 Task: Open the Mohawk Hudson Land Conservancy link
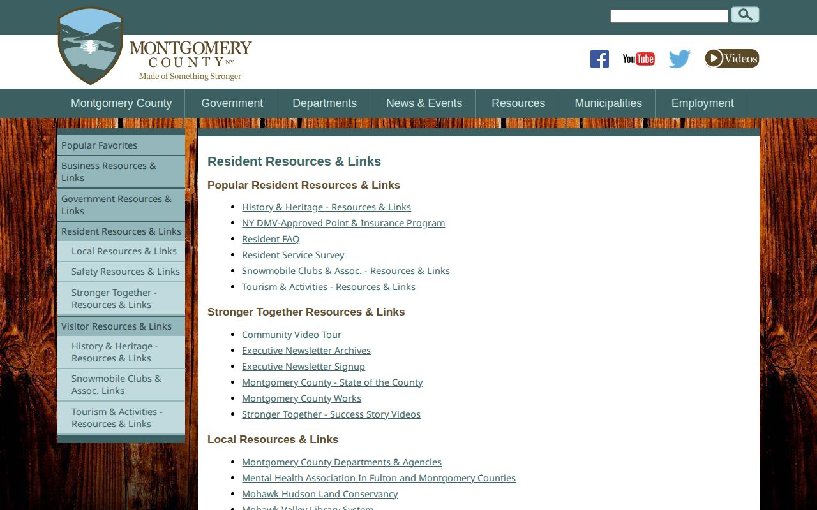[320, 494]
